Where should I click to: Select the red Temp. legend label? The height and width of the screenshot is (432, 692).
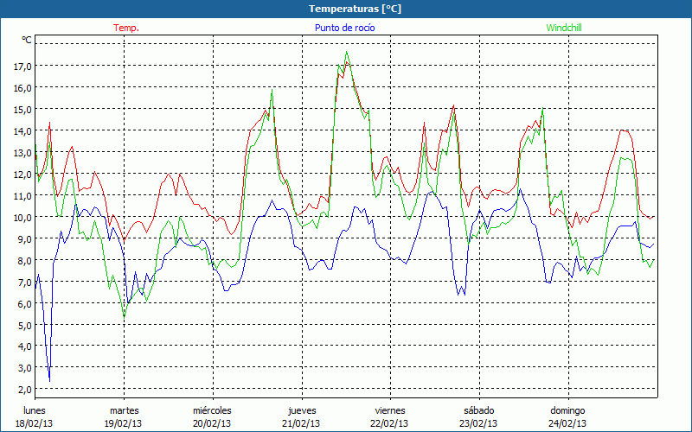click(x=126, y=28)
